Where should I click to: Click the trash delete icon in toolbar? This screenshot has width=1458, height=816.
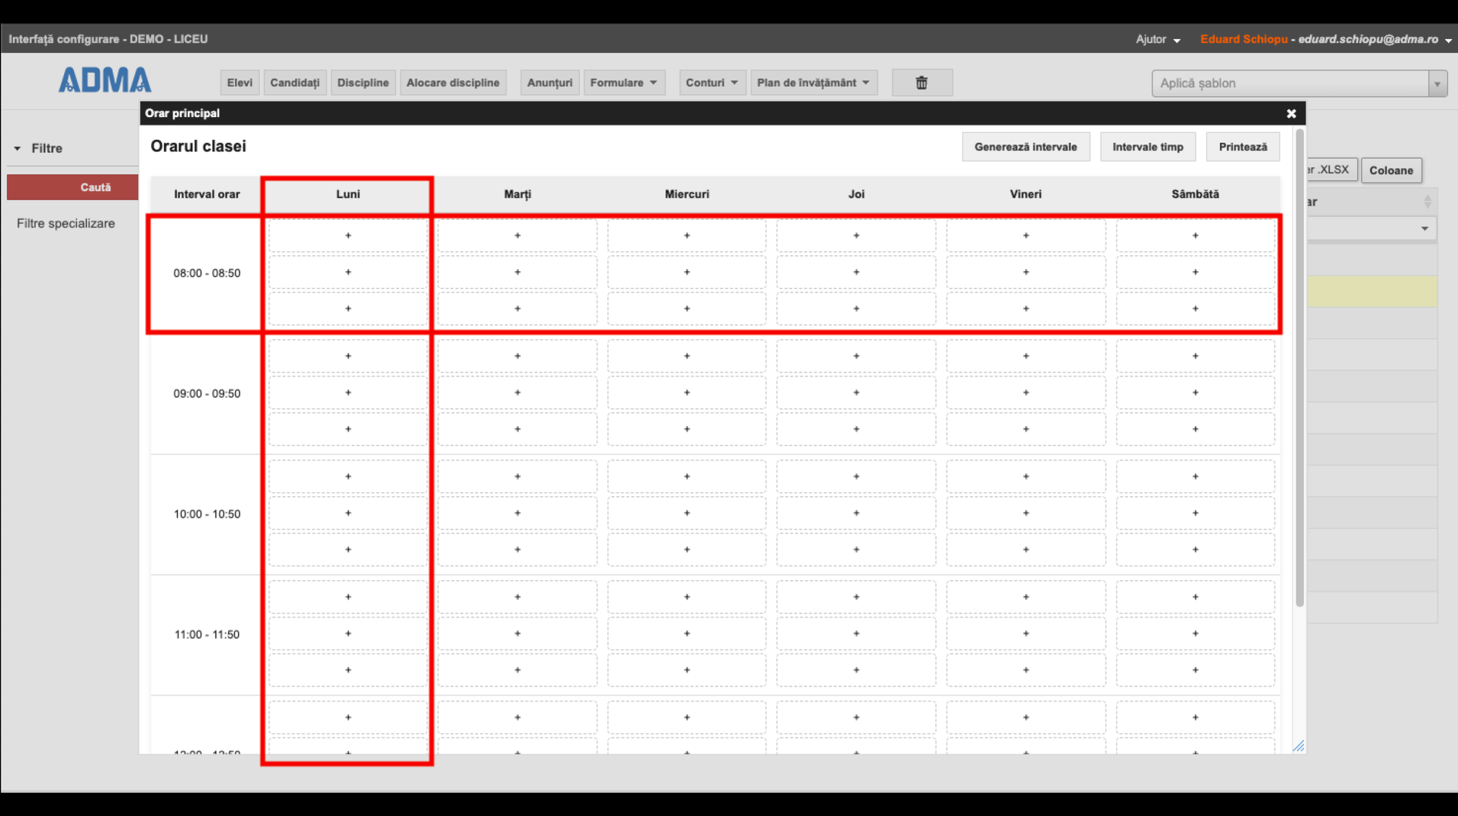click(x=921, y=83)
